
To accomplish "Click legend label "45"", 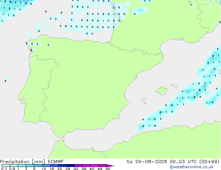I will [x=100, y=169].
